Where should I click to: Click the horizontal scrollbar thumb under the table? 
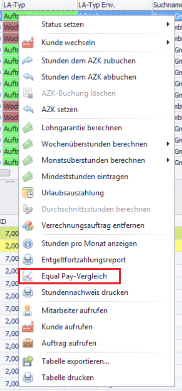[5, 173]
